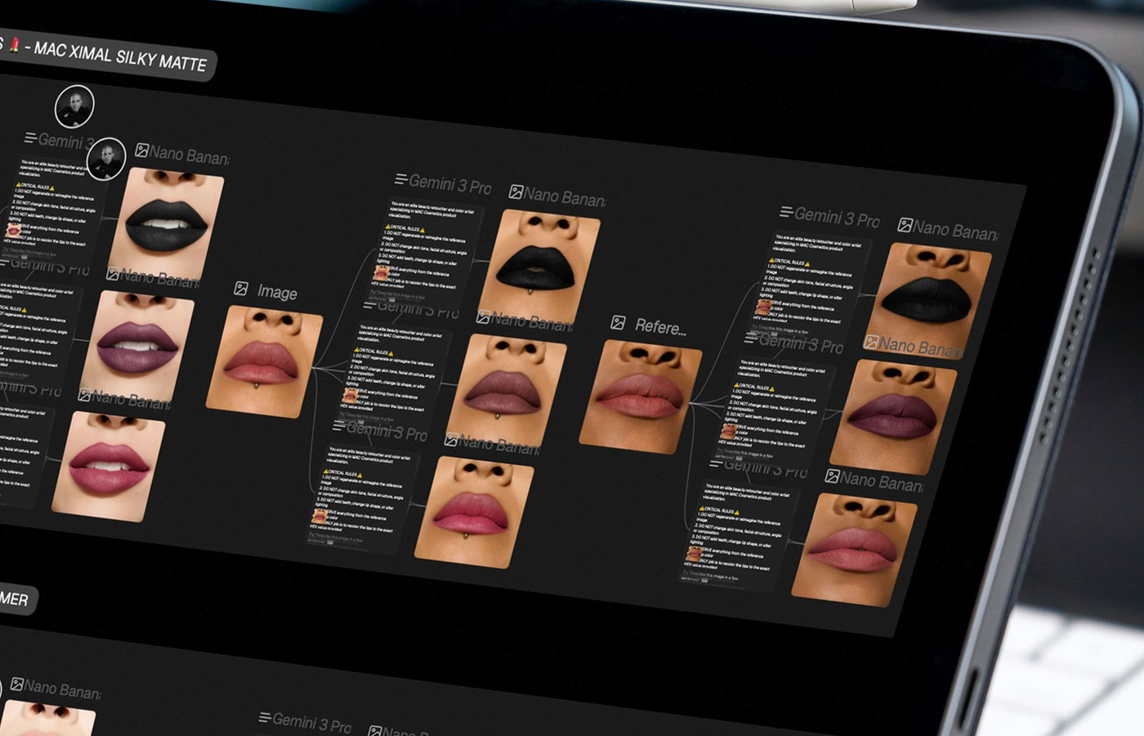The image size is (1144, 736).
Task: Select mauve lips thumbnail with lip piercing
Action: point(506,390)
